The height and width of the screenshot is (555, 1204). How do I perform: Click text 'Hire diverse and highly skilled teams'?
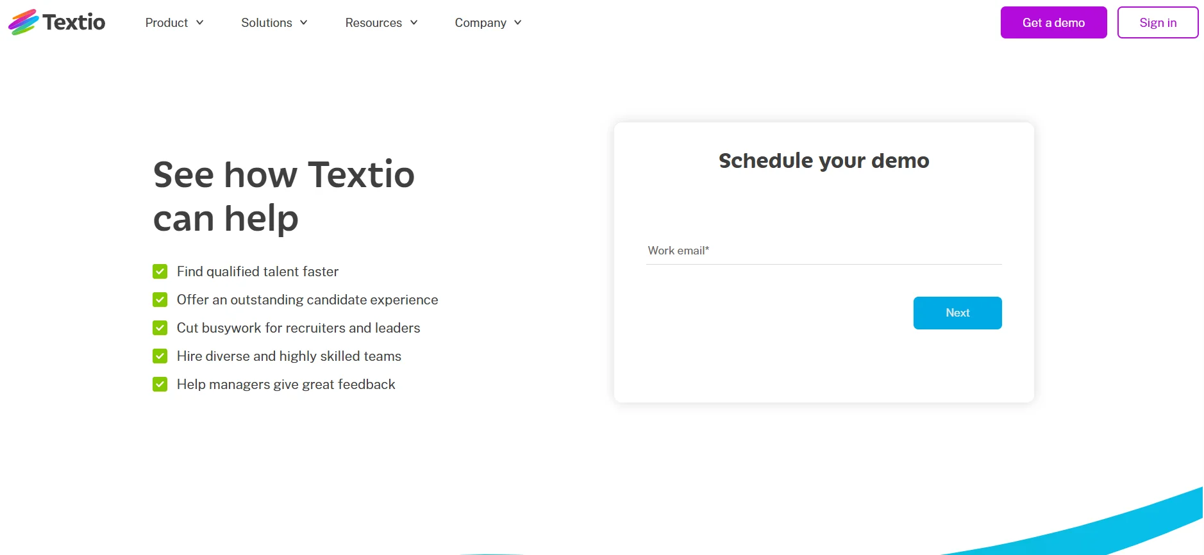click(289, 356)
